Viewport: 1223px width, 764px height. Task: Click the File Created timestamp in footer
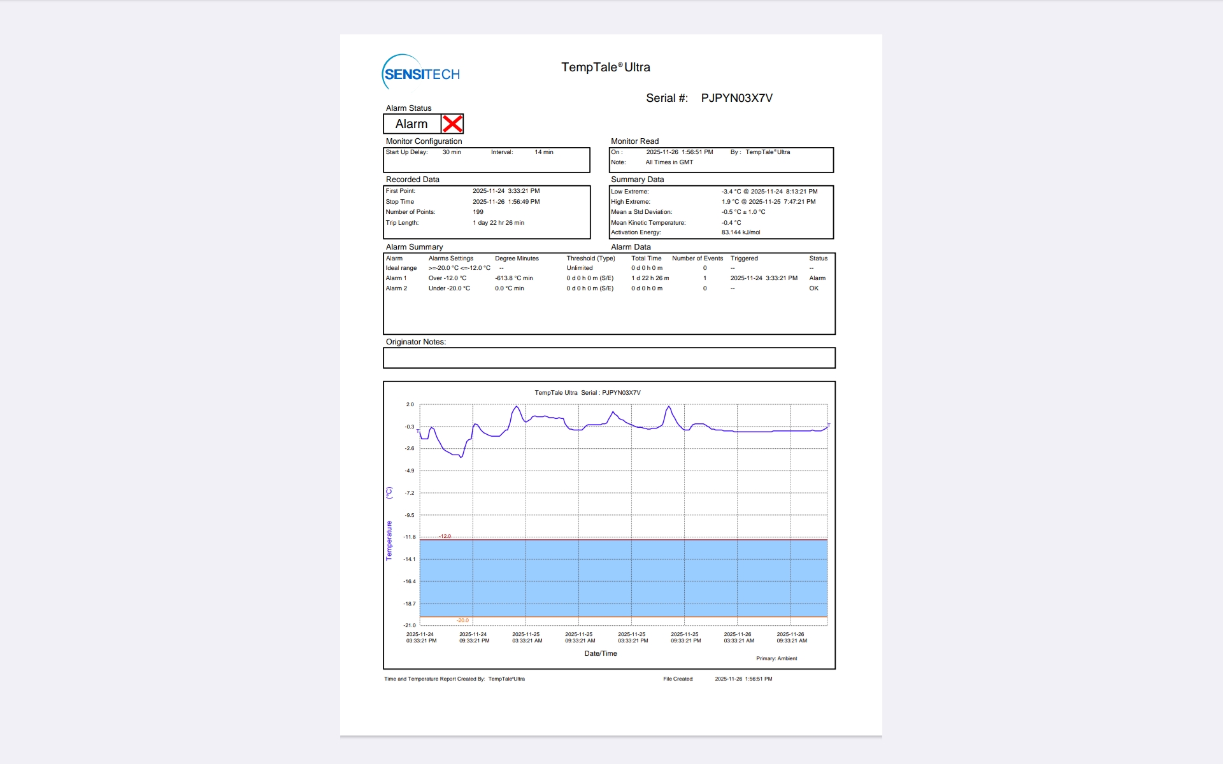click(743, 679)
